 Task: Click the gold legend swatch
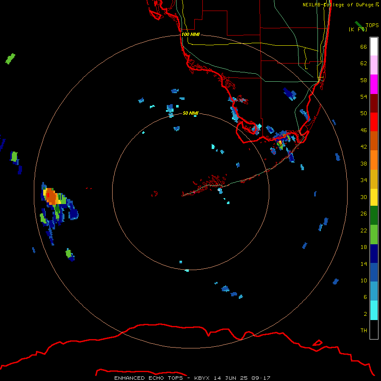pos(374,179)
